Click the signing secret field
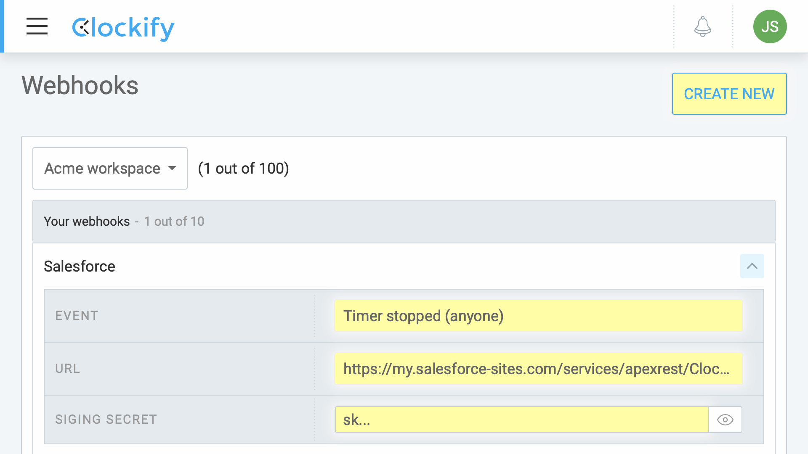The width and height of the screenshot is (808, 454). (521, 420)
